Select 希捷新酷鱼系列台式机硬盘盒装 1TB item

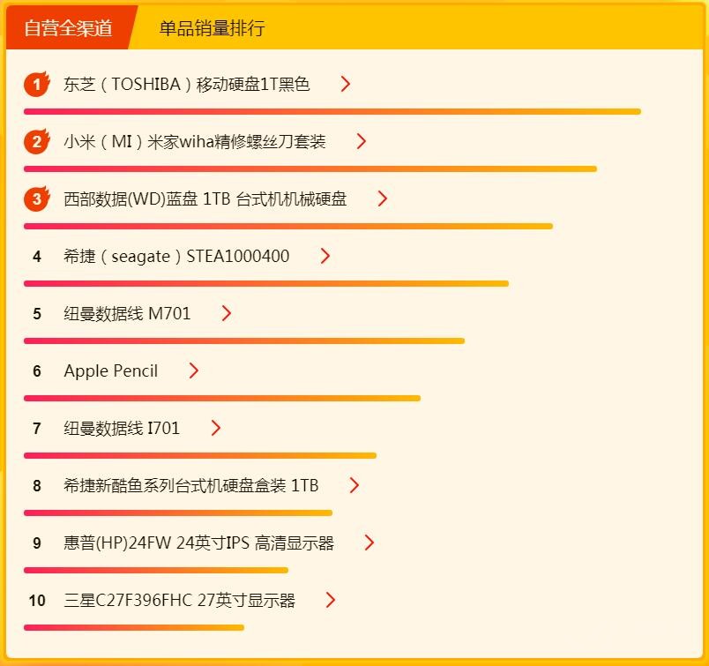[x=191, y=486]
